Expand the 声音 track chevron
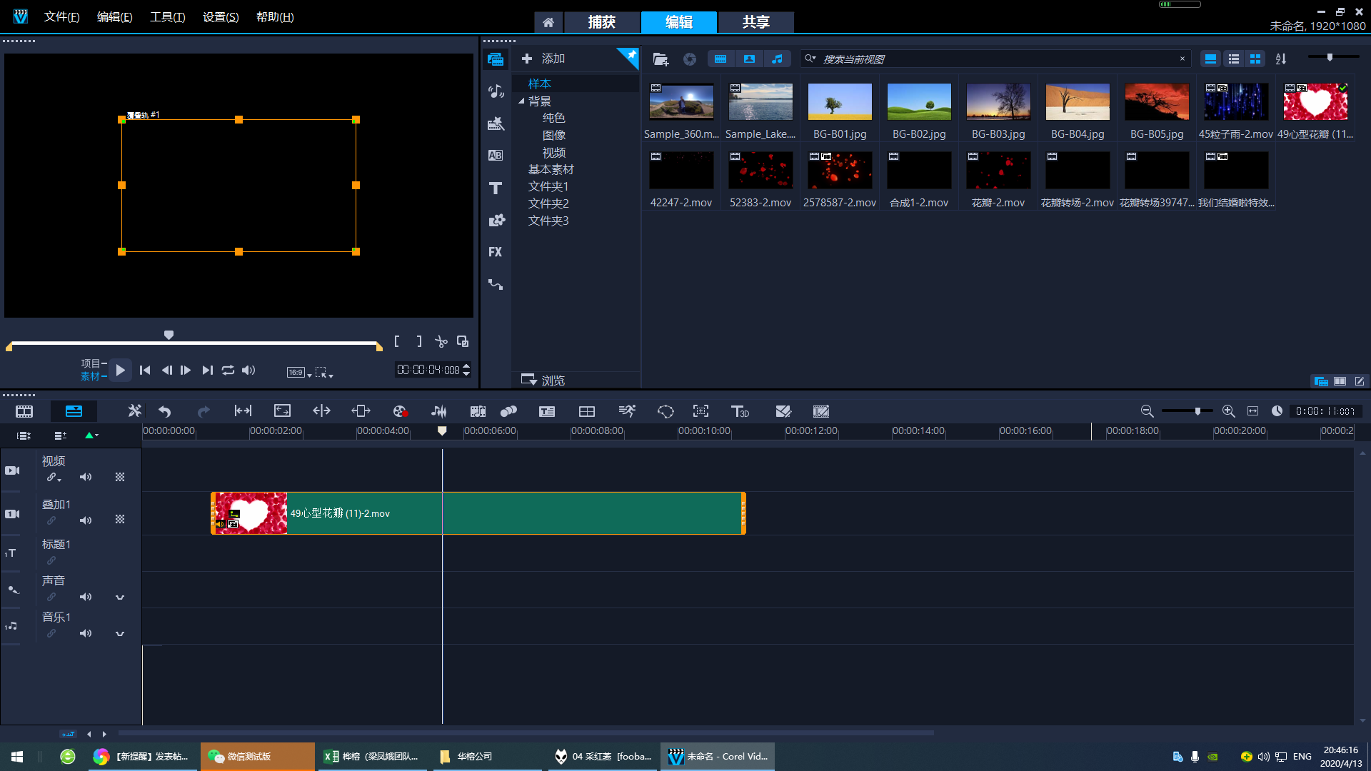This screenshot has width=1371, height=771. pyautogui.click(x=120, y=598)
